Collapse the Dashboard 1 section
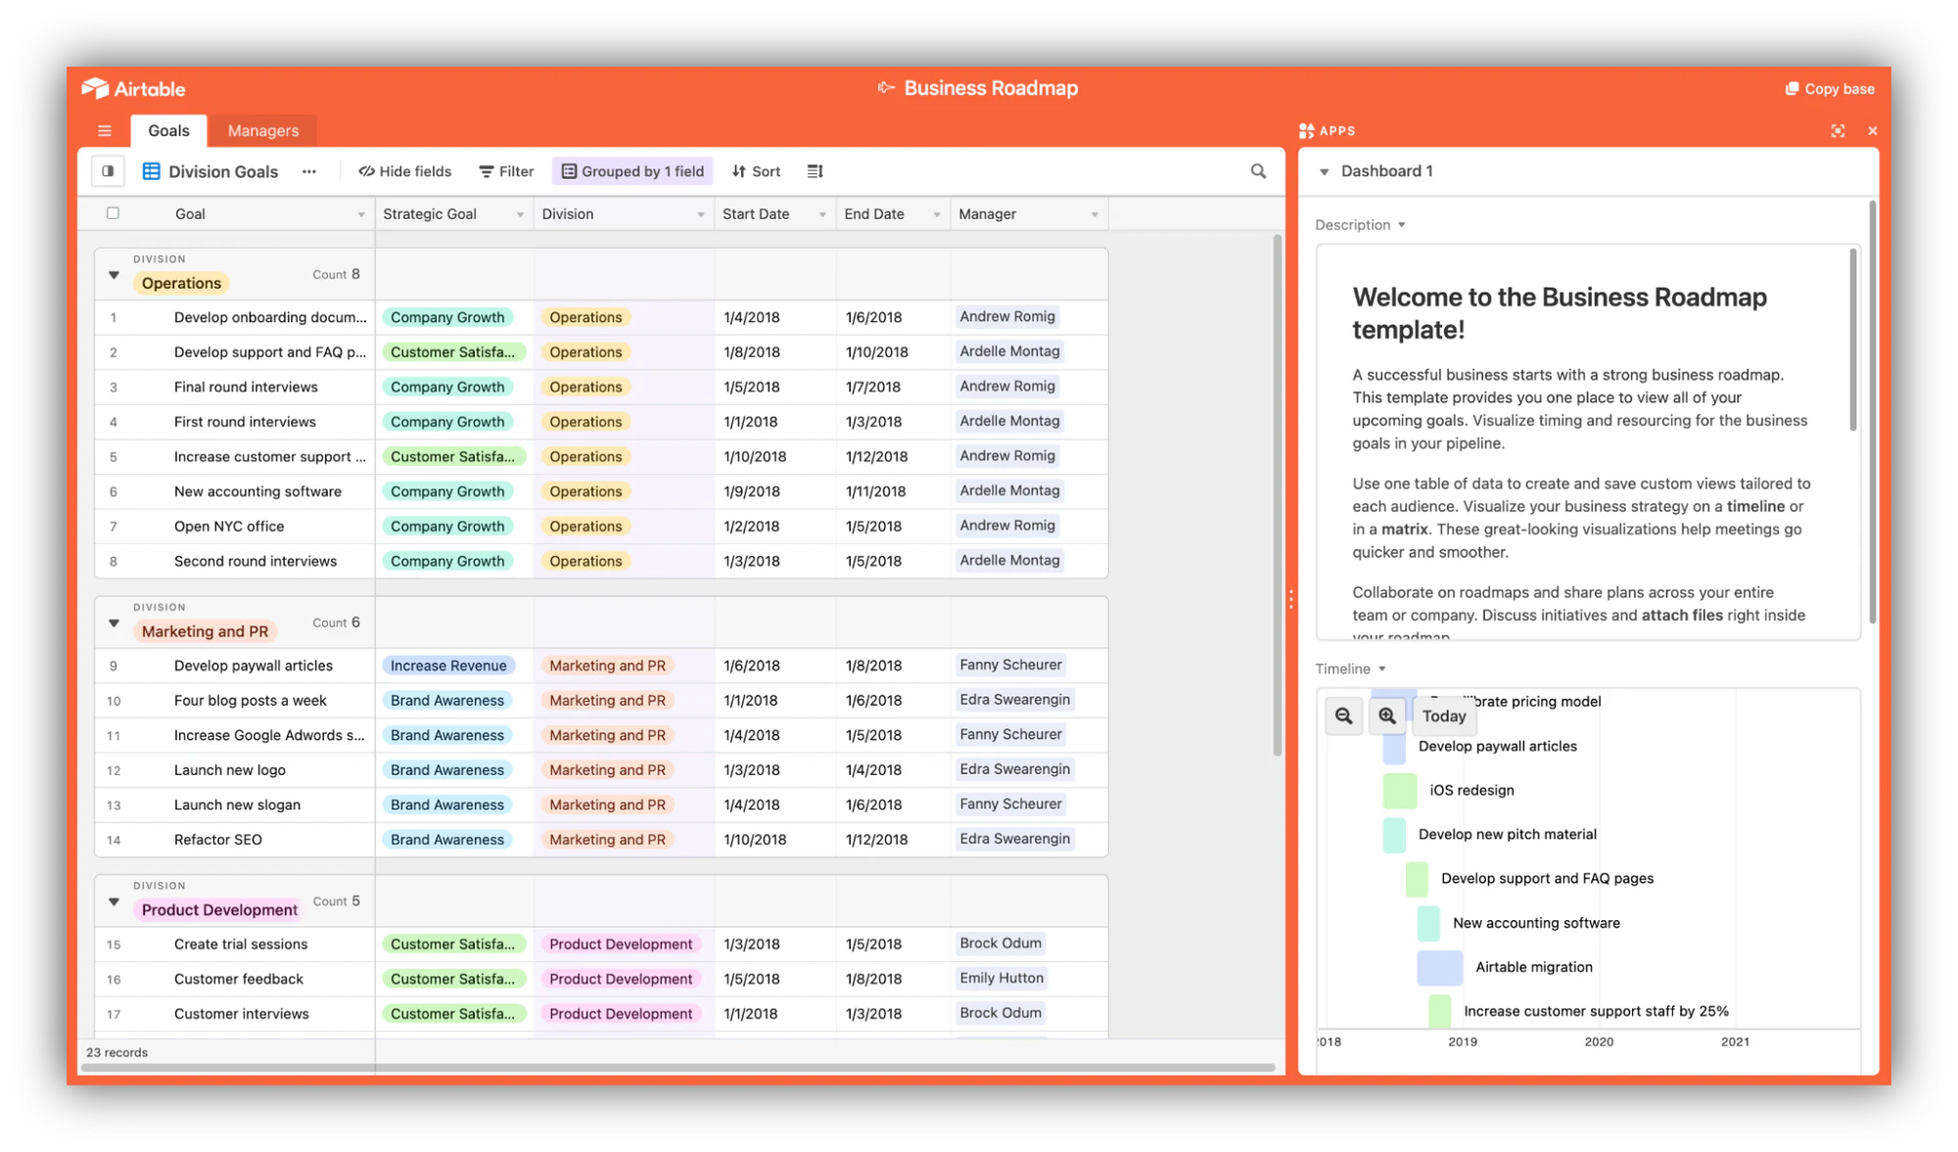 [1324, 171]
